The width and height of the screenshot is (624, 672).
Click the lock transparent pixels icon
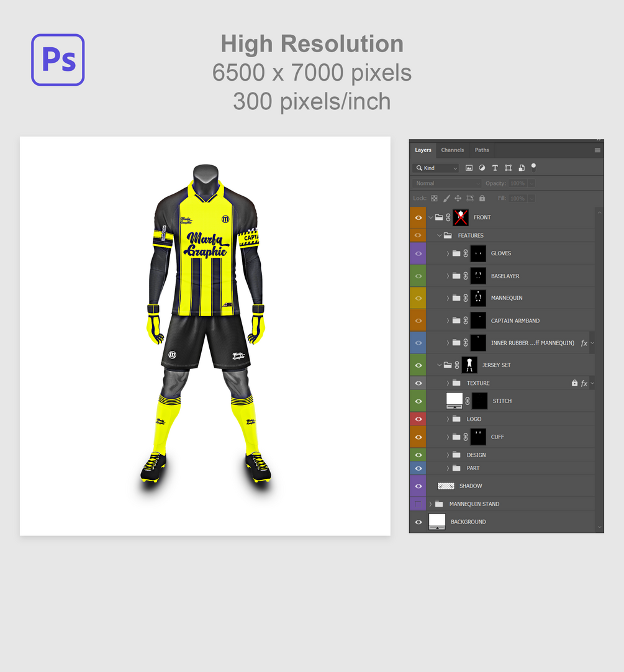tap(434, 198)
